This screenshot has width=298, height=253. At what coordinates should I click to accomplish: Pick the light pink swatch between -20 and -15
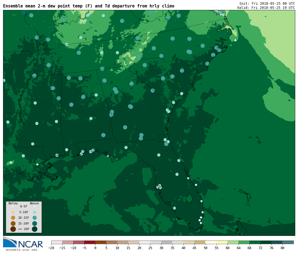tap(57, 242)
